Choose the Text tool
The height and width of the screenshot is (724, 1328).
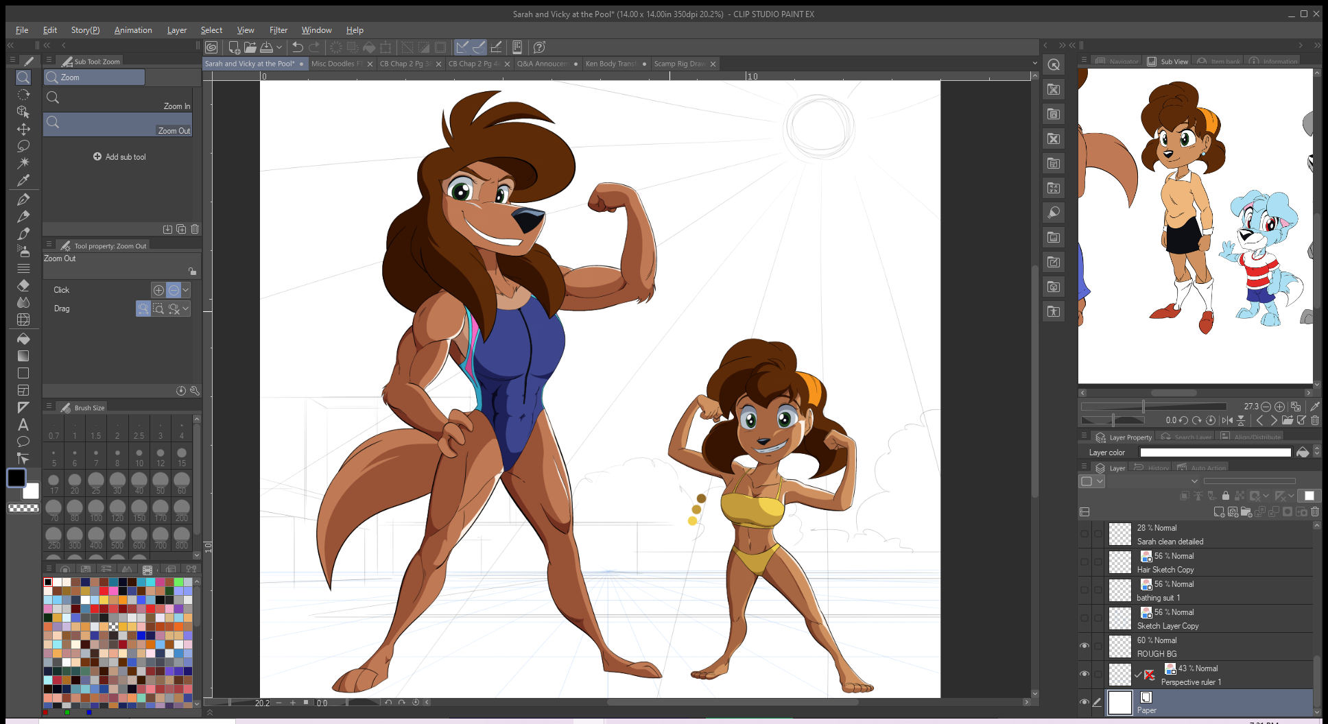pyautogui.click(x=23, y=424)
